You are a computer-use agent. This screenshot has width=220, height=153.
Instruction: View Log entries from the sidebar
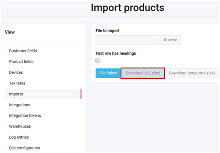tap(19, 137)
